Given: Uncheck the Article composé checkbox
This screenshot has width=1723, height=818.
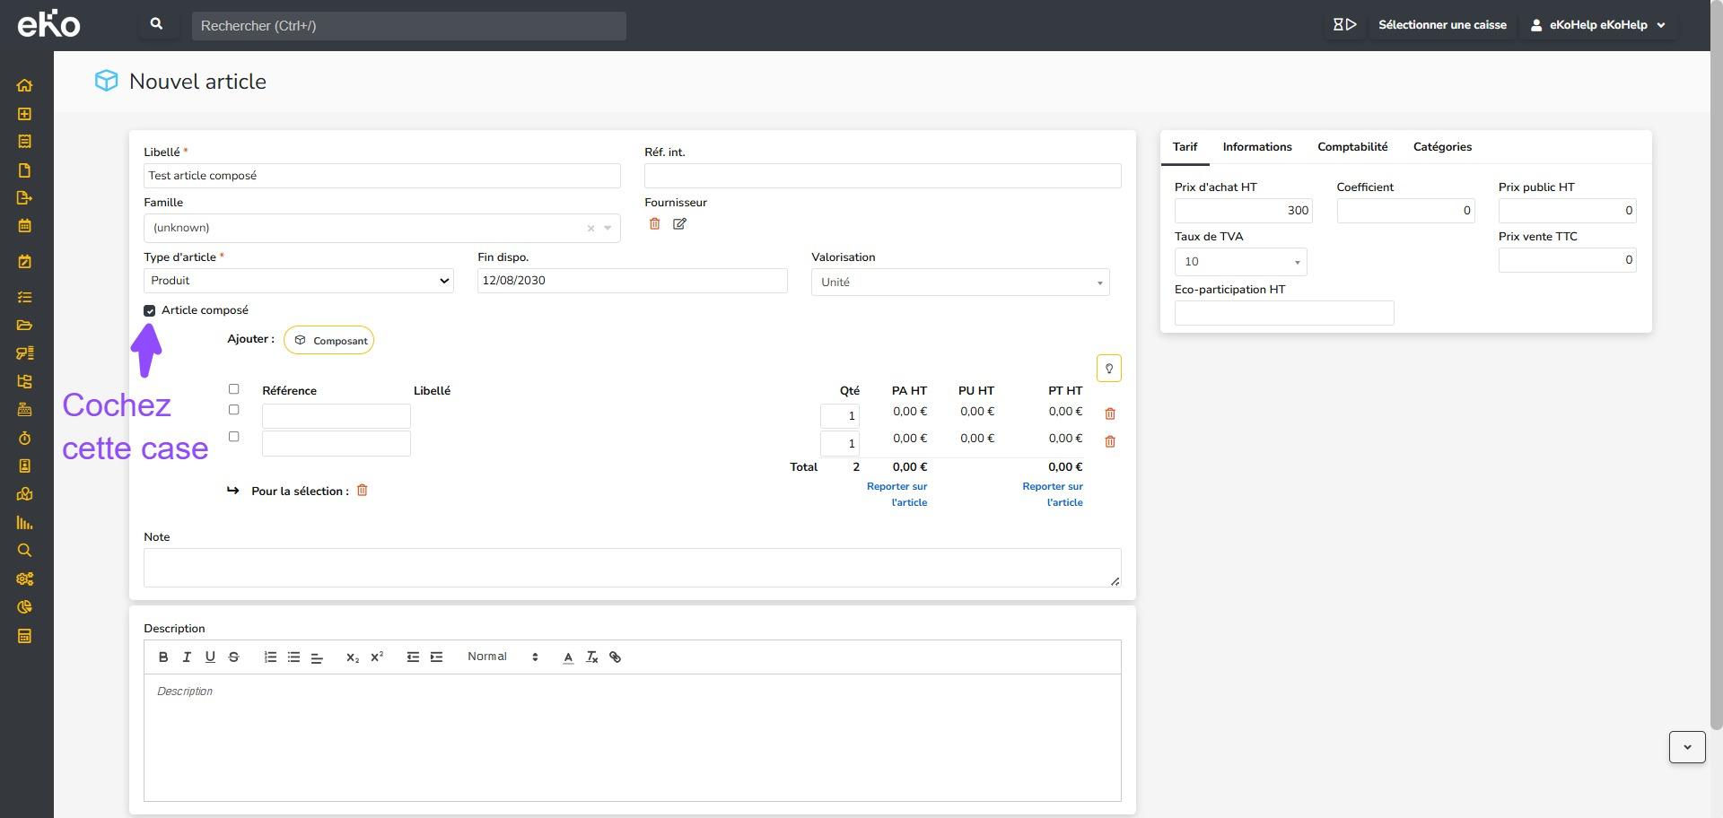Looking at the screenshot, I should coord(150,311).
